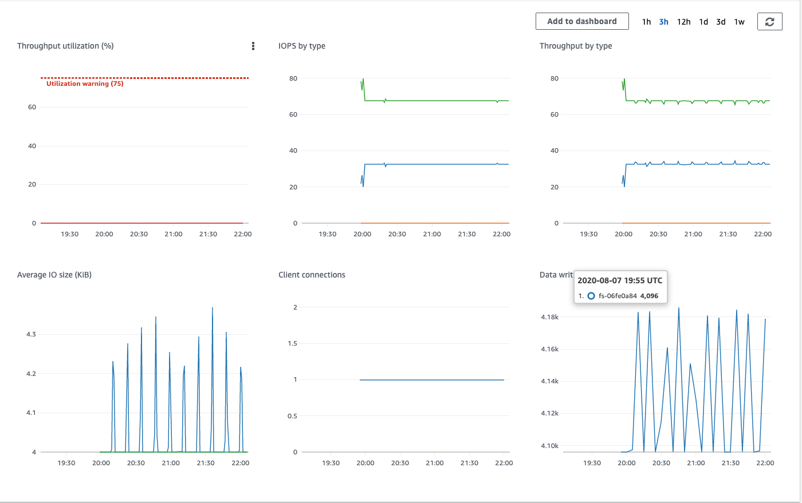Toggle the 1w time range on

point(739,21)
